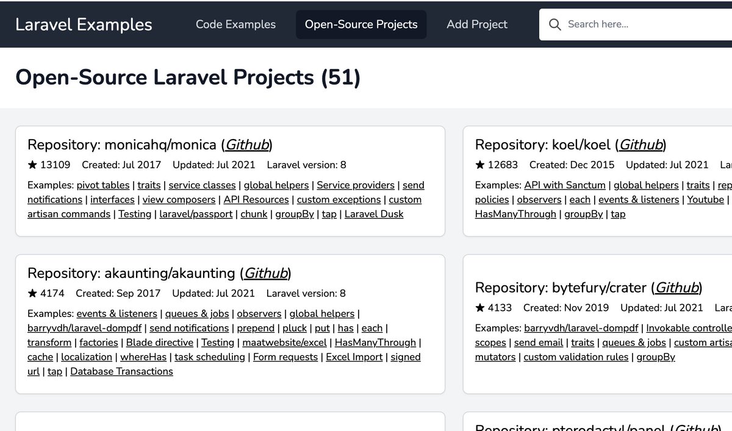Open 'send email' link in crater card
The height and width of the screenshot is (431, 732).
[x=539, y=343]
